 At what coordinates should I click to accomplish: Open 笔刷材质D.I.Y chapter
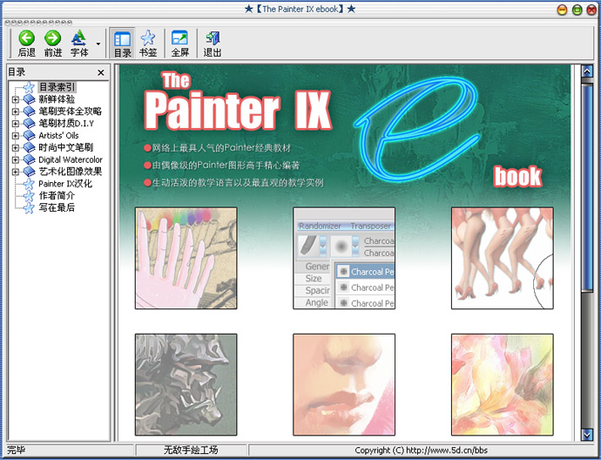click(x=66, y=124)
